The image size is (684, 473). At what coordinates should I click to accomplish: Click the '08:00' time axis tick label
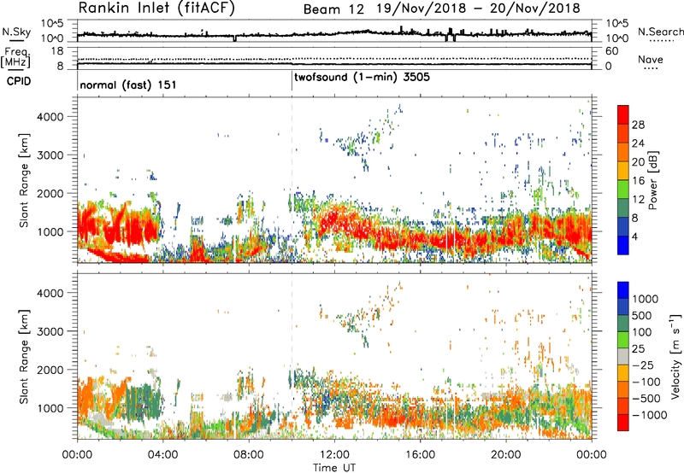pyautogui.click(x=249, y=455)
